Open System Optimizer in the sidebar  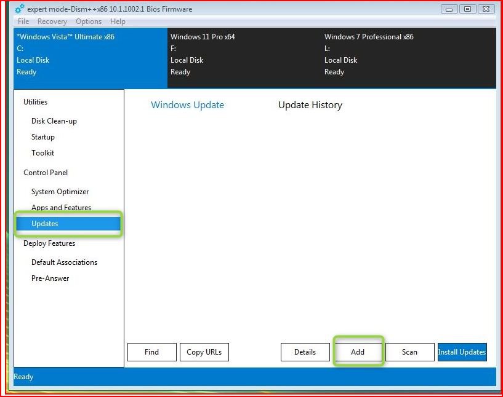point(60,192)
